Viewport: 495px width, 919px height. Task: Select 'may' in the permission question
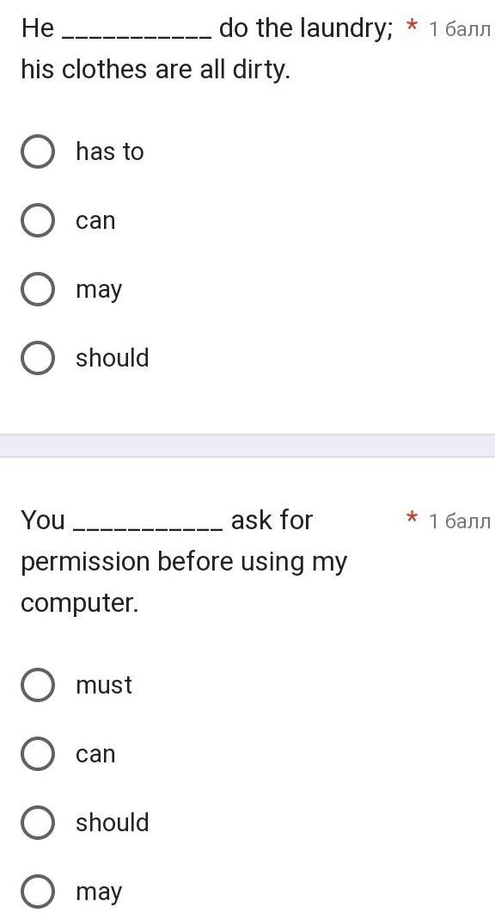pos(38,891)
